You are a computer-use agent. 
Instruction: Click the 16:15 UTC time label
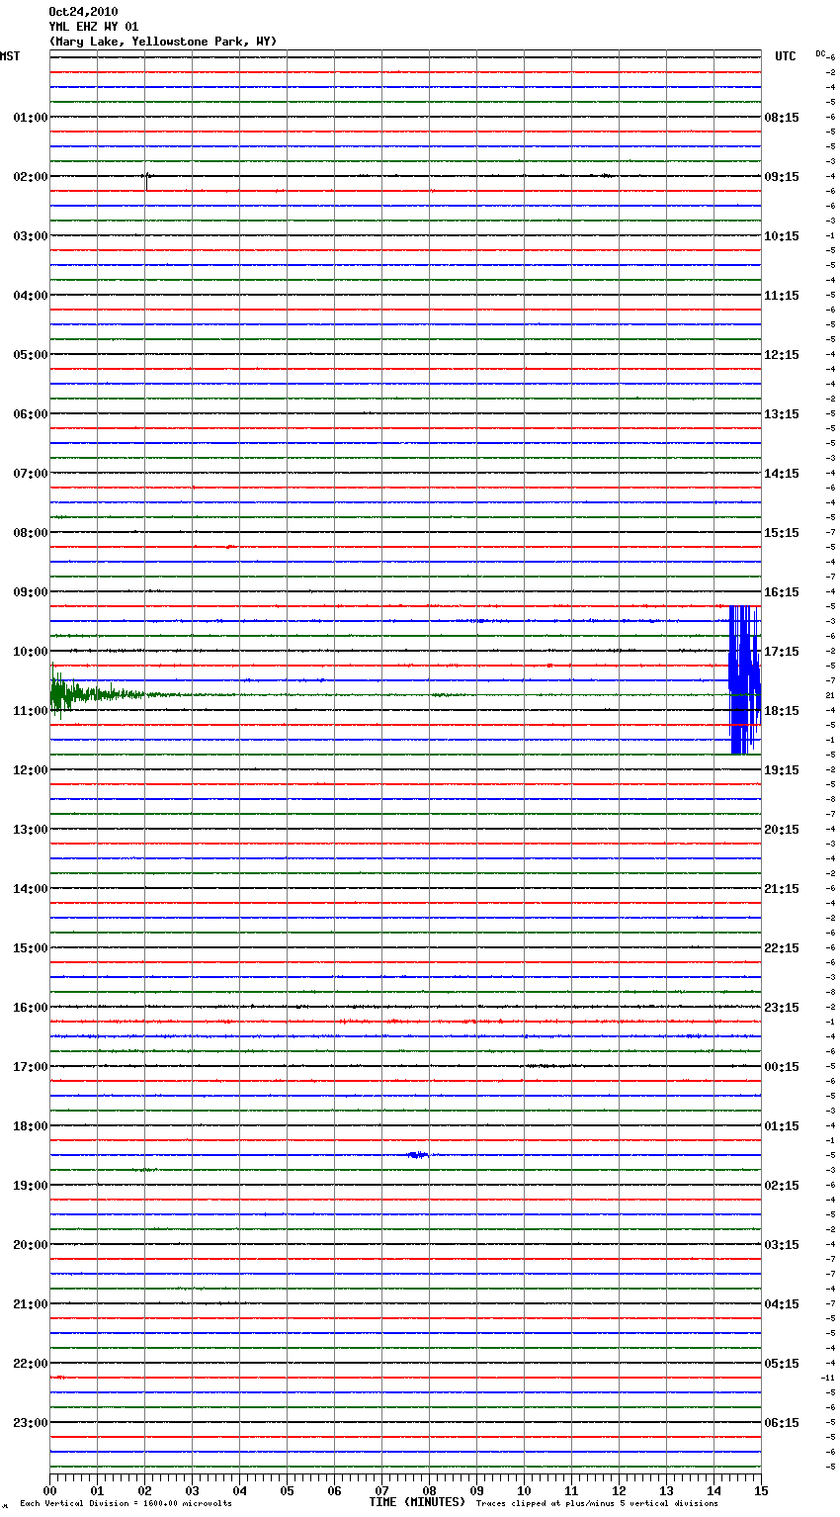tap(782, 592)
